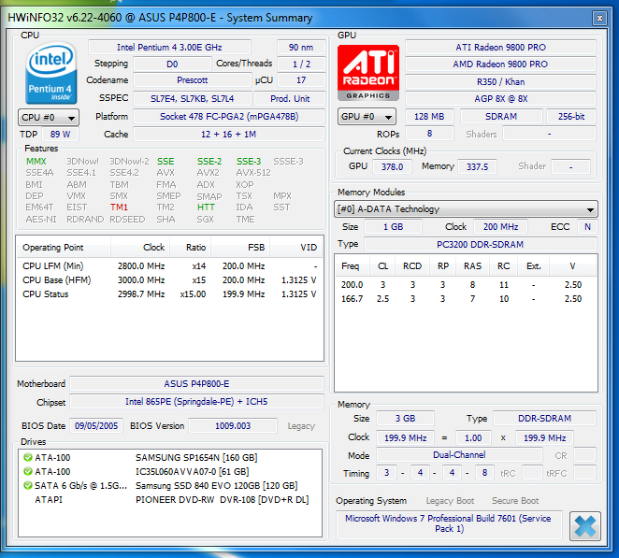The width and height of the screenshot is (619, 558).
Task: Click the R350 / Khan GPU codename field
Action: pyautogui.click(x=500, y=82)
